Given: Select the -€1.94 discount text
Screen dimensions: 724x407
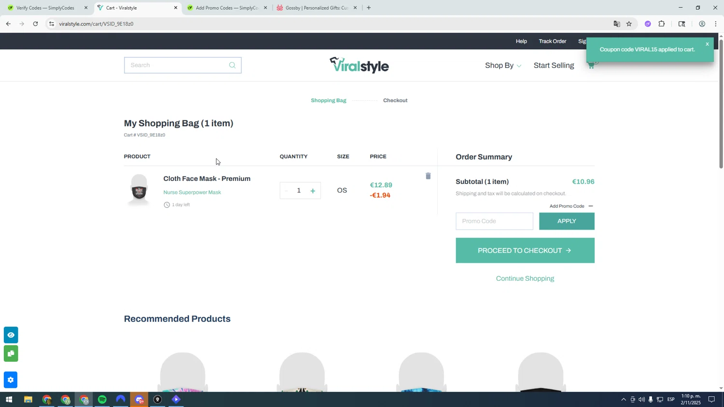Looking at the screenshot, I should click(380, 196).
